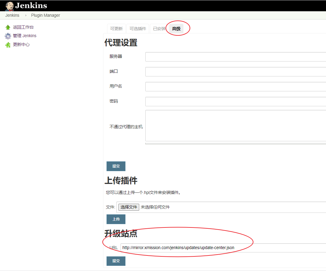326x271 pixels.
Task: Click the gear icon beside 管理 Jenkins
Action: point(8,36)
